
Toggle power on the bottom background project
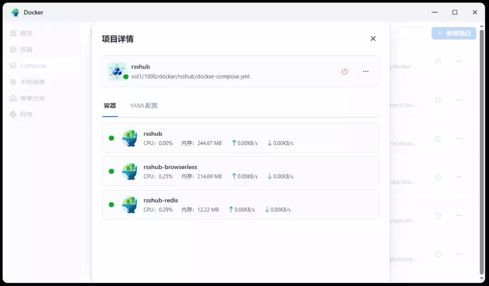[438, 254]
